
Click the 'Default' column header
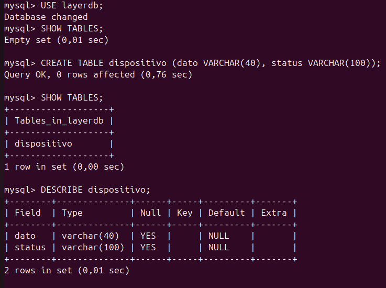[226, 213]
